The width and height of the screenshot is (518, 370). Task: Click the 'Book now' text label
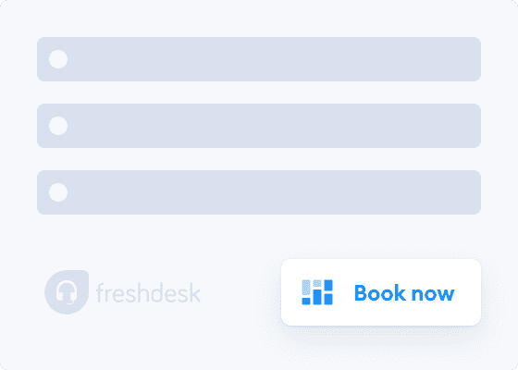coord(404,292)
